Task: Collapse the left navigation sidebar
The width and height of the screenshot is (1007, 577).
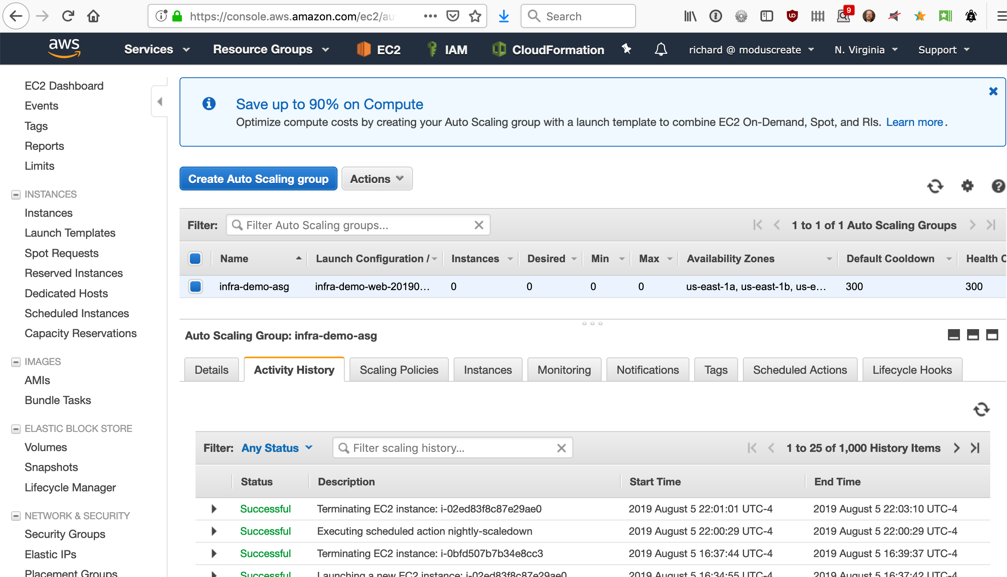Action: (x=160, y=102)
